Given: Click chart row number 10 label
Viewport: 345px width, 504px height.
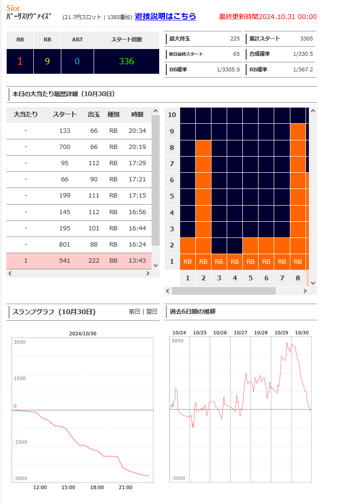Looking at the screenshot, I should (172, 115).
